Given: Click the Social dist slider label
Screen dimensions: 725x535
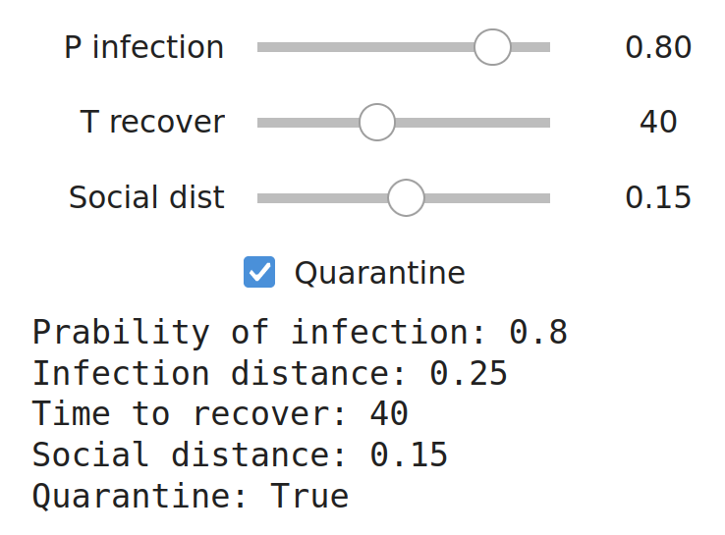Looking at the screenshot, I should (x=146, y=197).
